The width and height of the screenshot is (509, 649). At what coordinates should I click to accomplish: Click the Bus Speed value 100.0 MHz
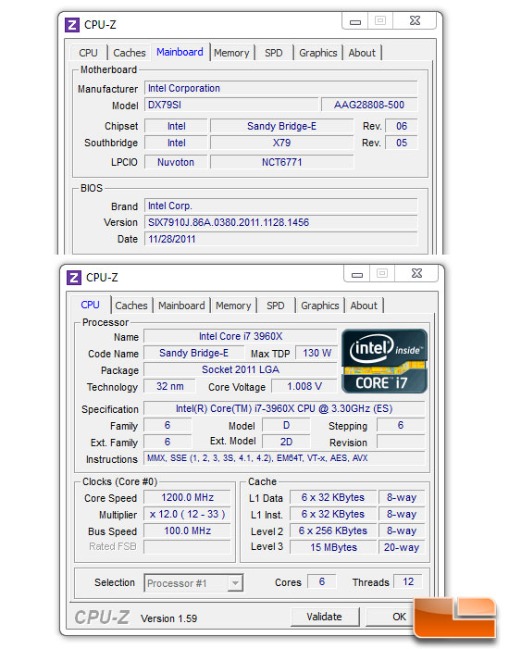pyautogui.click(x=188, y=530)
